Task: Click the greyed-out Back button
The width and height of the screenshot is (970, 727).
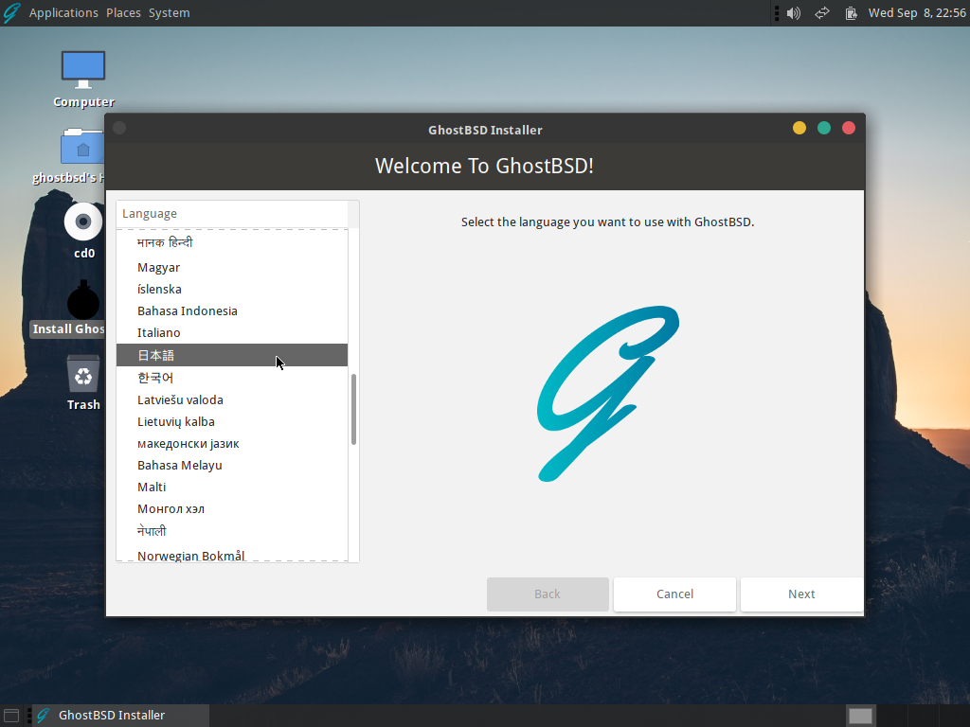Action: pyautogui.click(x=548, y=594)
